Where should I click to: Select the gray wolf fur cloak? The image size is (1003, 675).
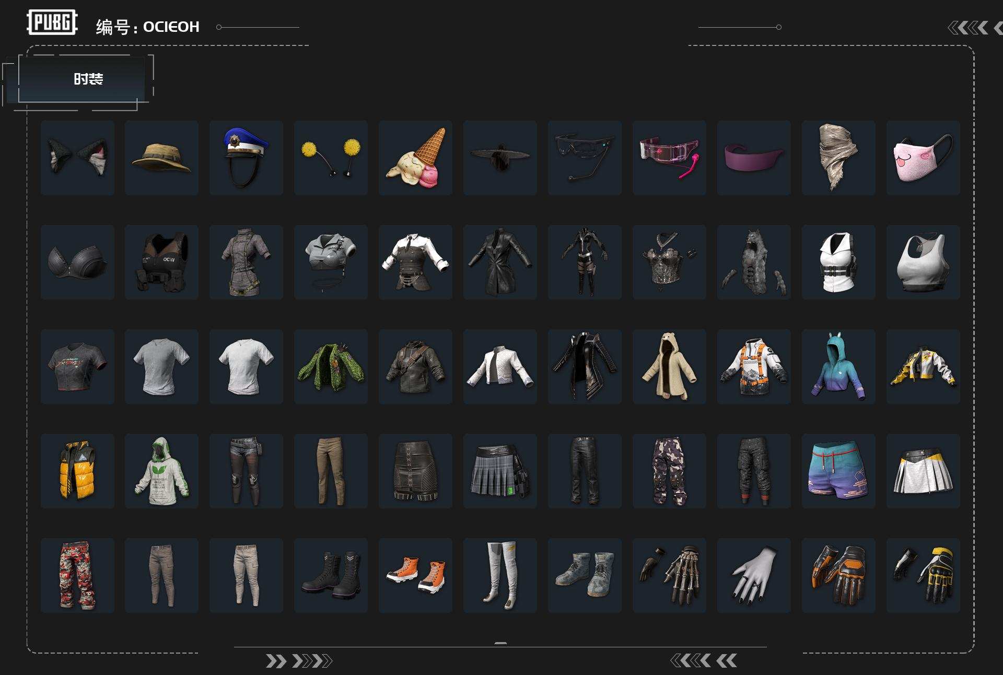point(754,262)
